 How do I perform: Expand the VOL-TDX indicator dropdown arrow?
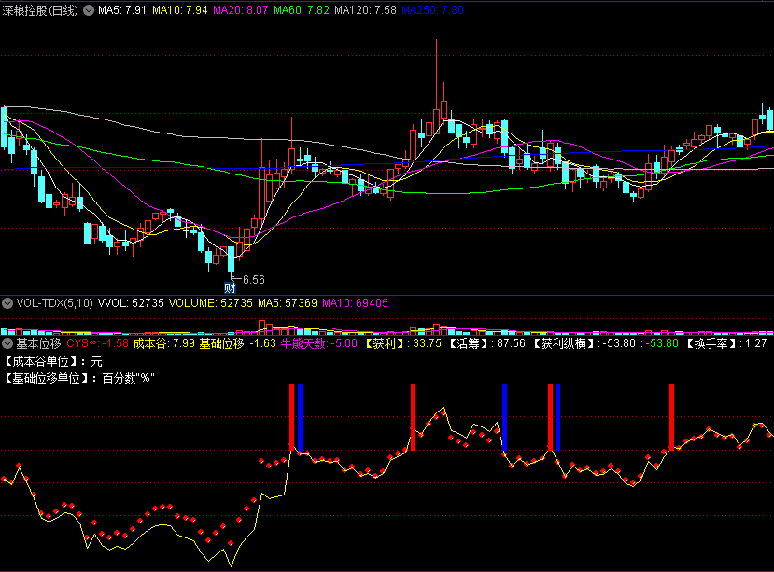(x=7, y=303)
